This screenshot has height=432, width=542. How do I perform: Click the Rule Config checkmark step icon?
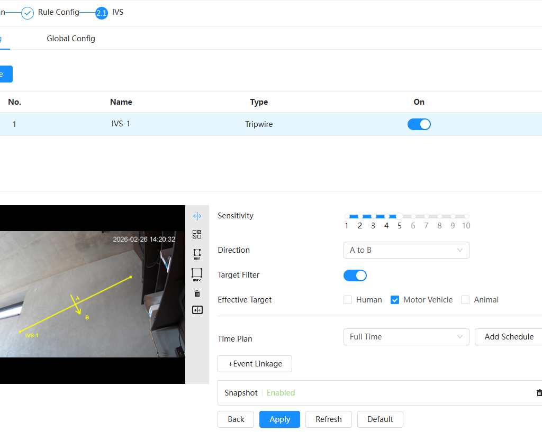click(x=28, y=13)
